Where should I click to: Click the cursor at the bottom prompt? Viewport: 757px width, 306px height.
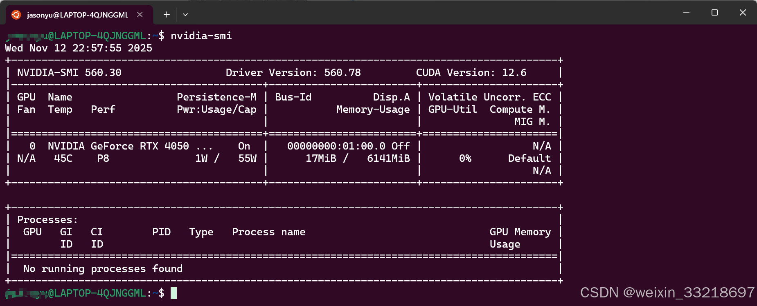point(174,293)
